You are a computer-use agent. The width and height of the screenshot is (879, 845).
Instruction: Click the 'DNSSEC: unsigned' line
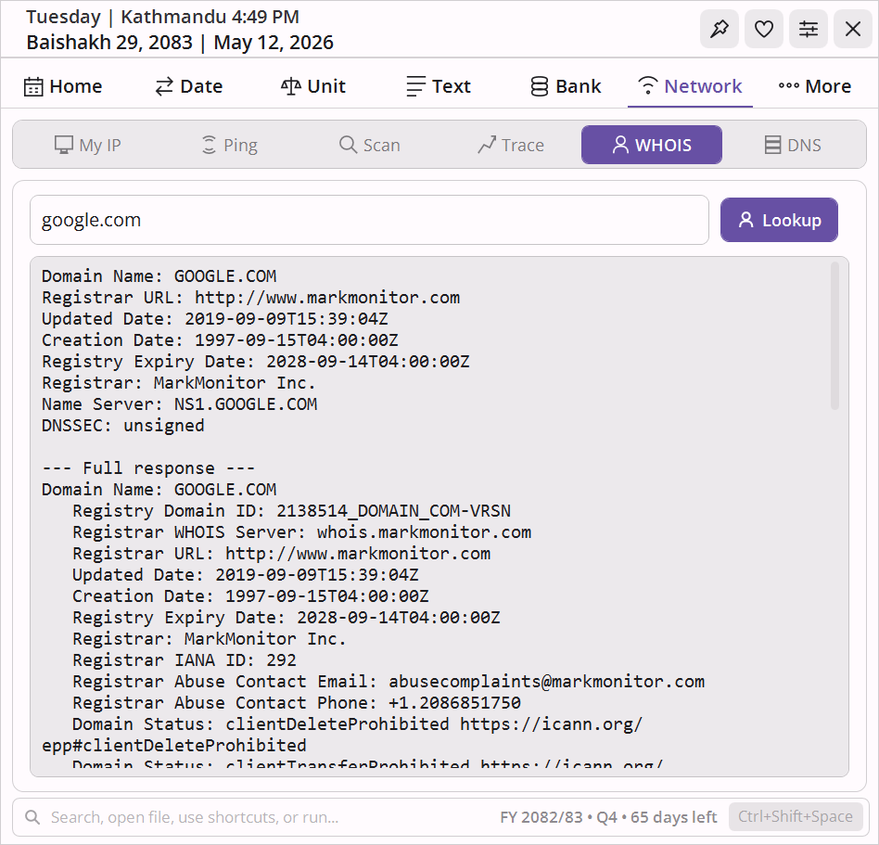pyautogui.click(x=122, y=426)
